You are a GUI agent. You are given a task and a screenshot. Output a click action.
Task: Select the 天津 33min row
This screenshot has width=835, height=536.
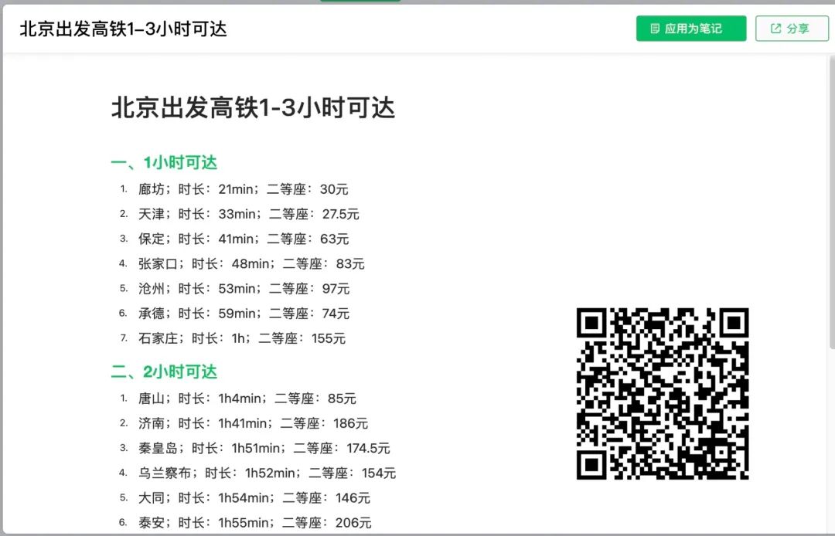[x=239, y=214]
